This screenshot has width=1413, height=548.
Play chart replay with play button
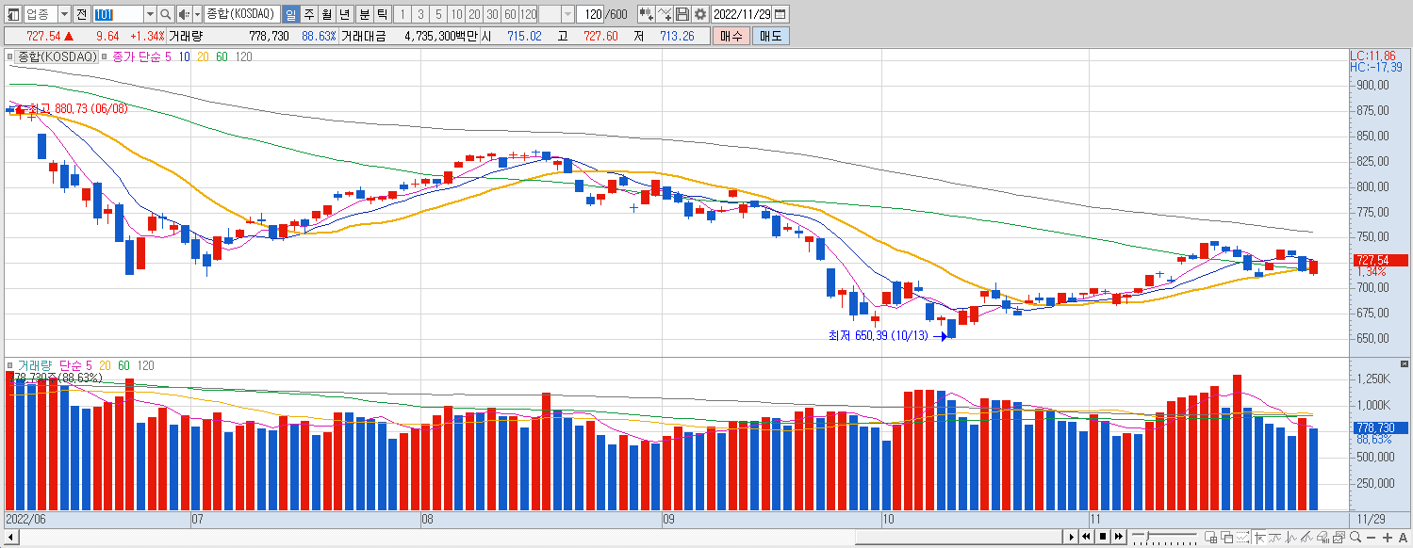(1072, 537)
